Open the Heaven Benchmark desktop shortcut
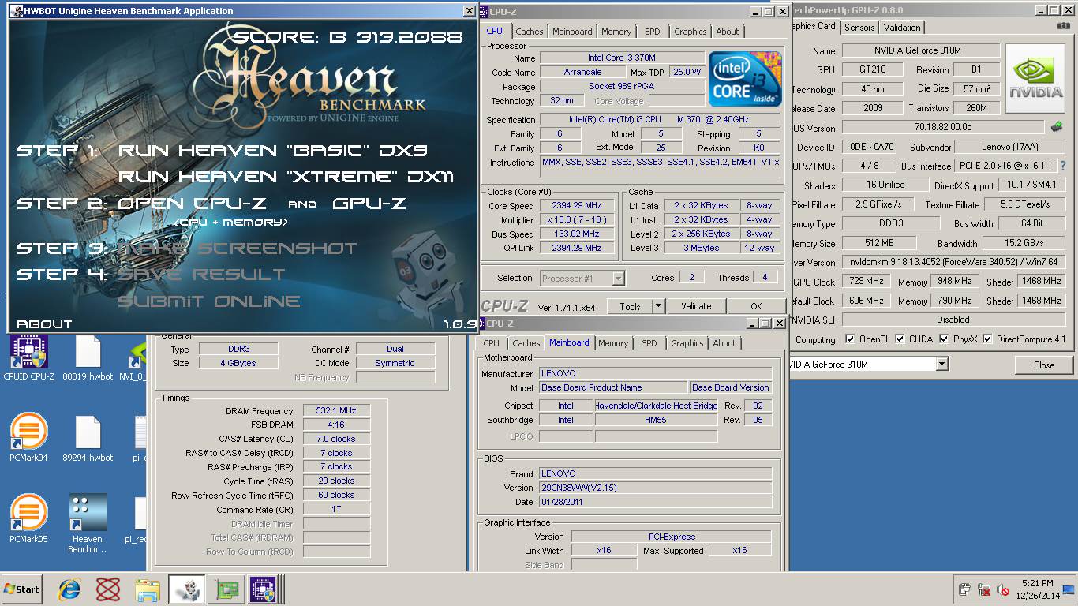Viewport: 1078px width, 606px height. (88, 524)
